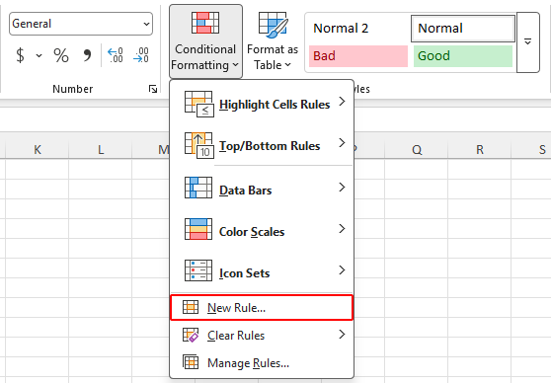This screenshot has width=551, height=383.
Task: Select column S header
Action: 531,150
